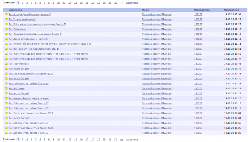Open the forum link in the "ЖК Оникс" row
Screen dimensions: 248x142
click(x=157, y=89)
